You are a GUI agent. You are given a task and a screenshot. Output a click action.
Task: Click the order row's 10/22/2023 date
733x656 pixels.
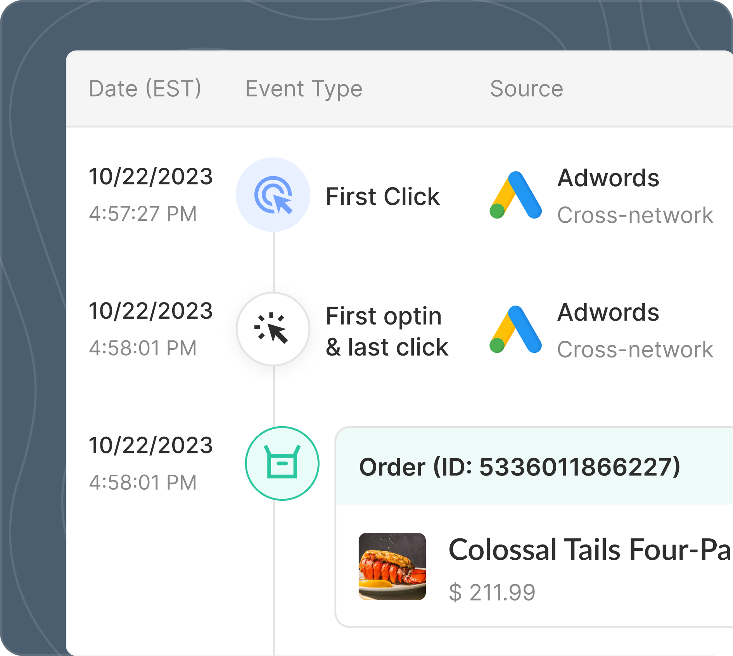point(151,445)
